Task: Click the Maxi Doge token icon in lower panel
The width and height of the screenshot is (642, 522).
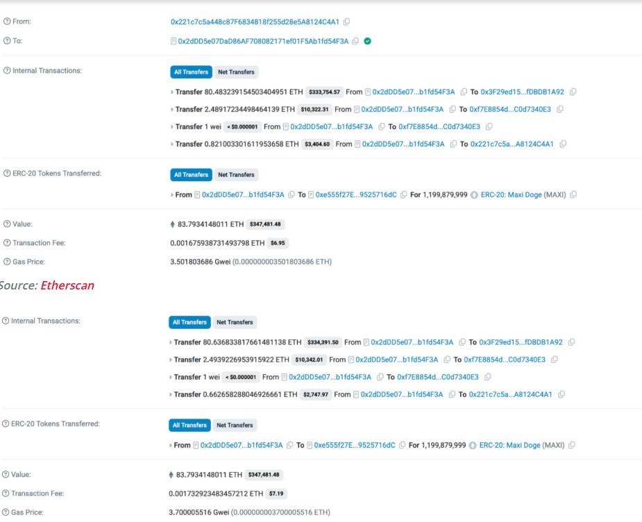Action: coord(473,445)
